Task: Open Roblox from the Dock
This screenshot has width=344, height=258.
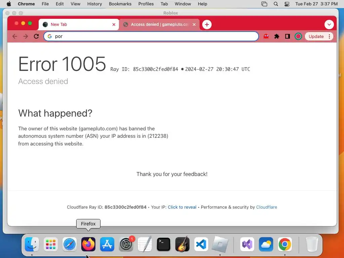Action: tap(220, 244)
